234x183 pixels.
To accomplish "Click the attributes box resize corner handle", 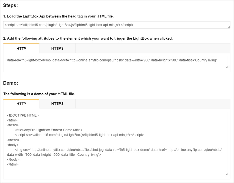I will [x=226, y=67].
